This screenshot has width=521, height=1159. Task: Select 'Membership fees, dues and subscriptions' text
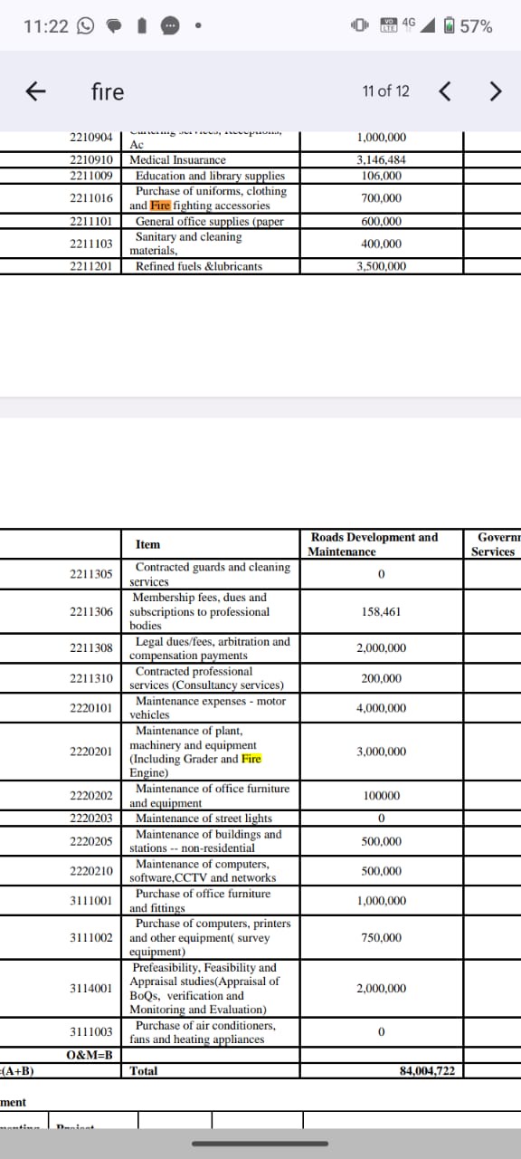(x=200, y=611)
